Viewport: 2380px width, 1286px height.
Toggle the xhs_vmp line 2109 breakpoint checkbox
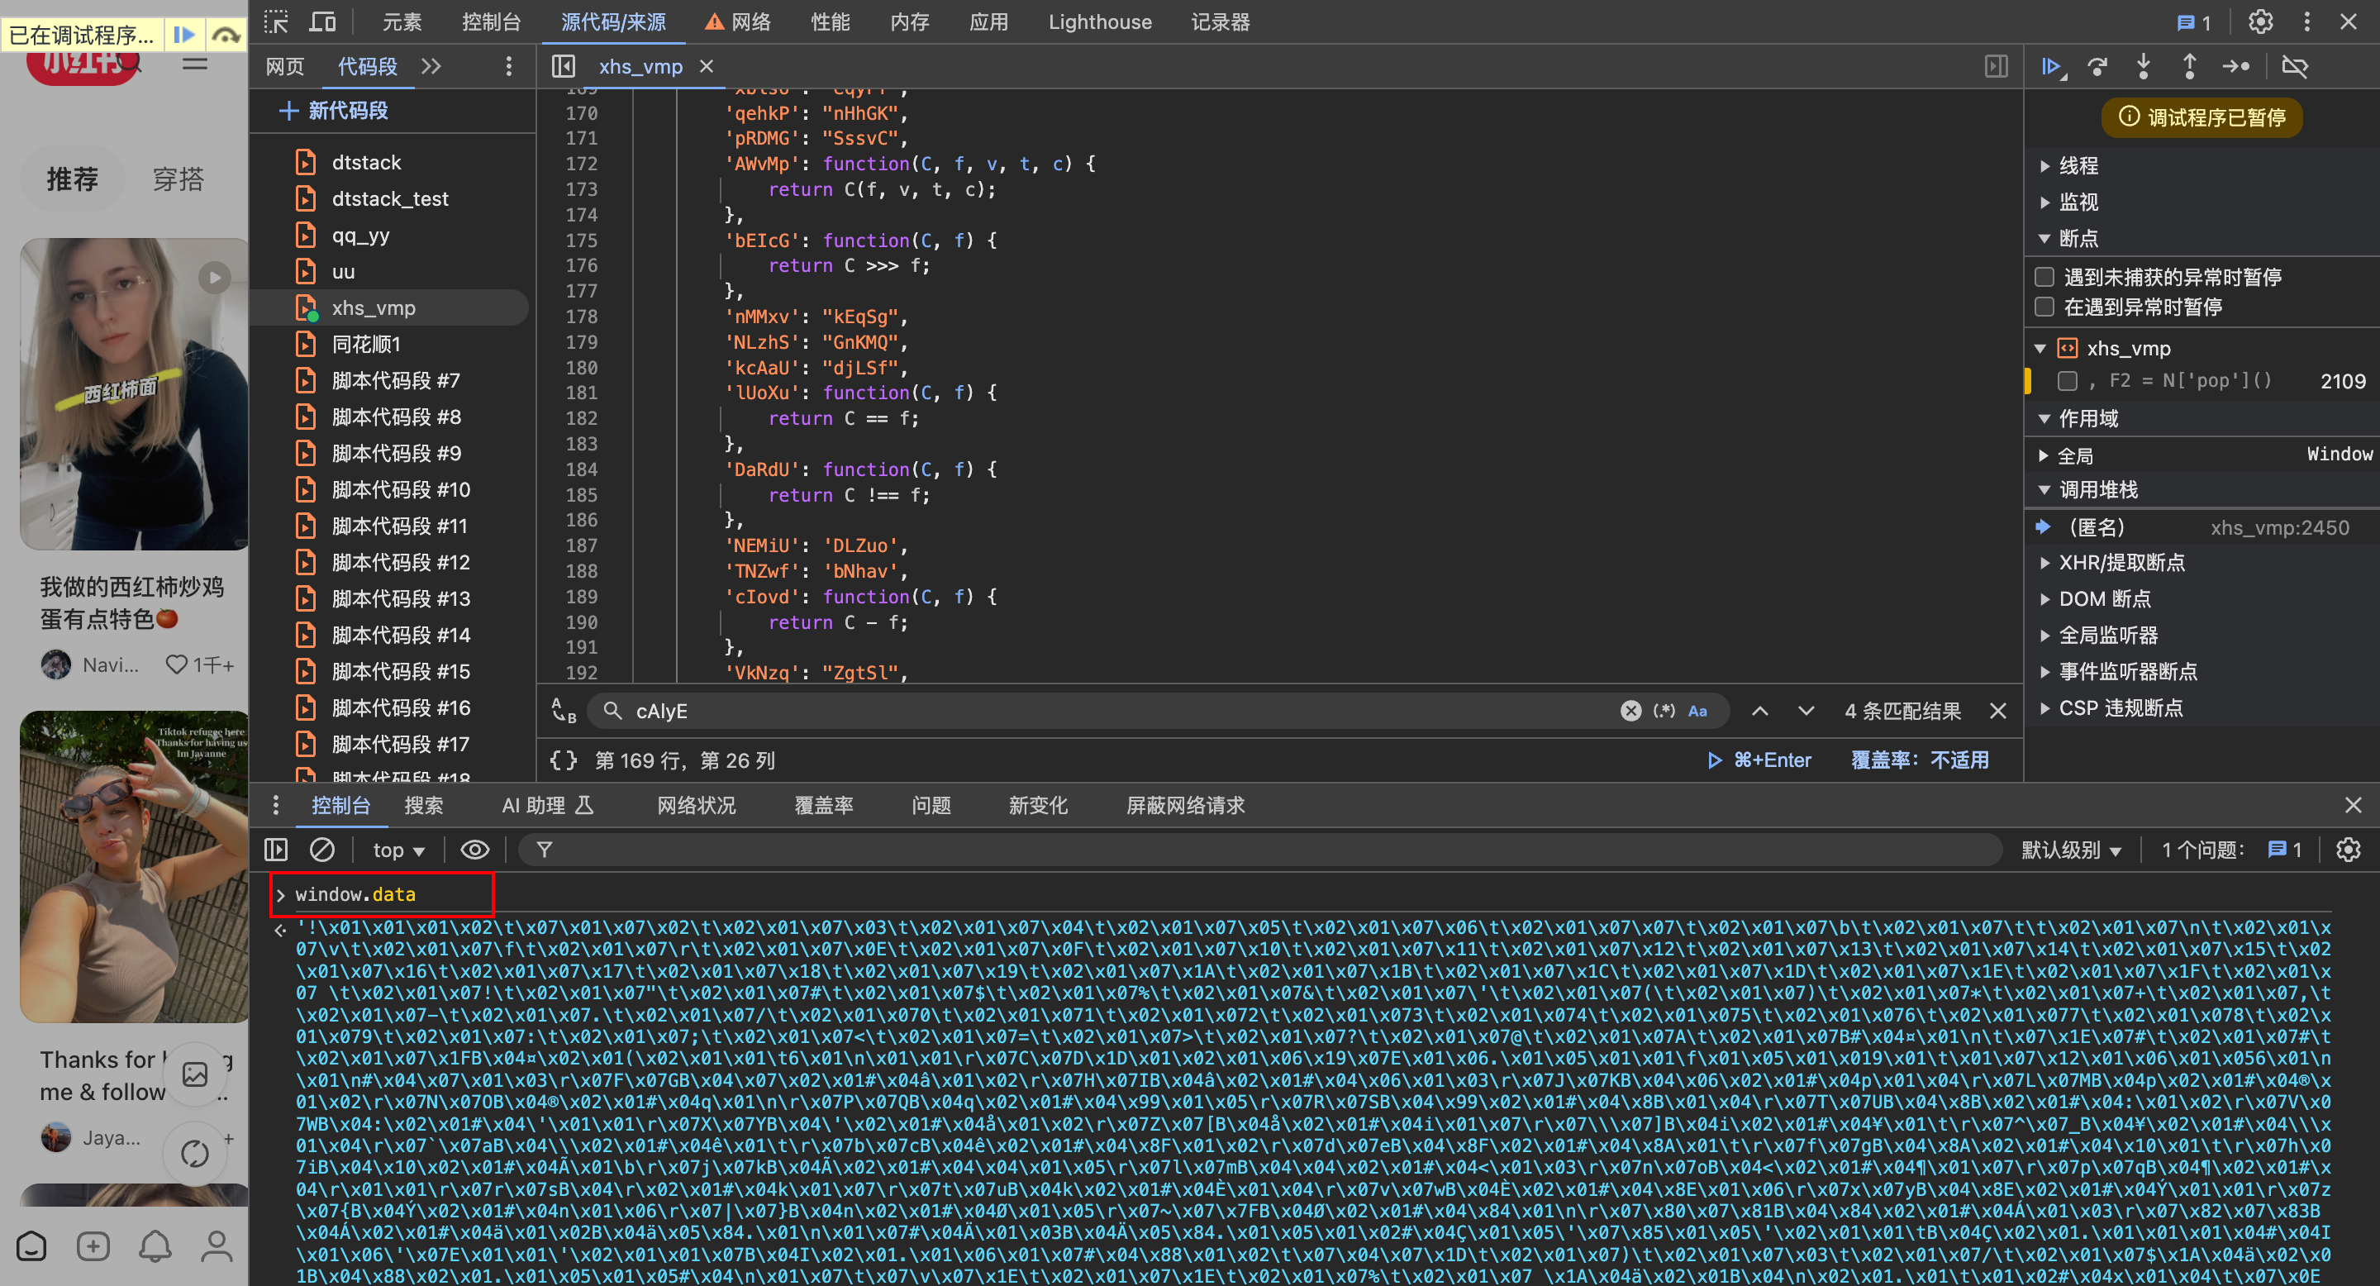2068,381
